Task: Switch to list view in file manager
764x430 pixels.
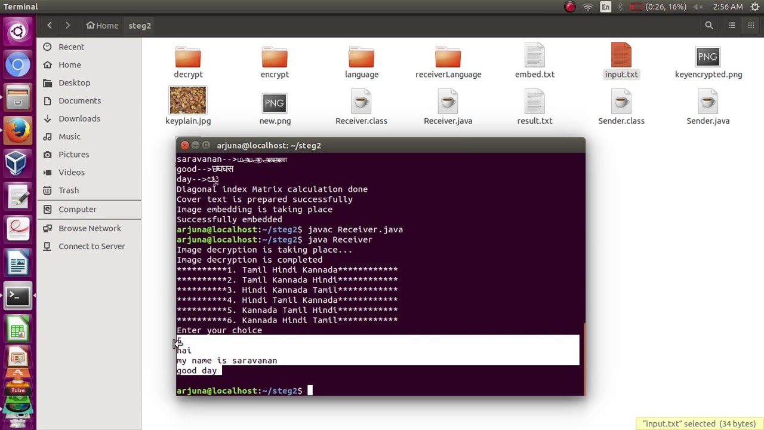Action: (x=732, y=26)
